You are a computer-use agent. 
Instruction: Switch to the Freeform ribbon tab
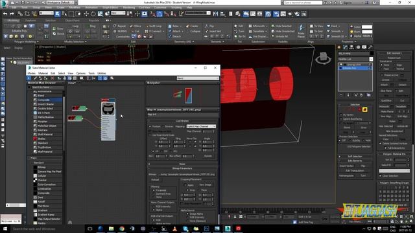coord(30,20)
